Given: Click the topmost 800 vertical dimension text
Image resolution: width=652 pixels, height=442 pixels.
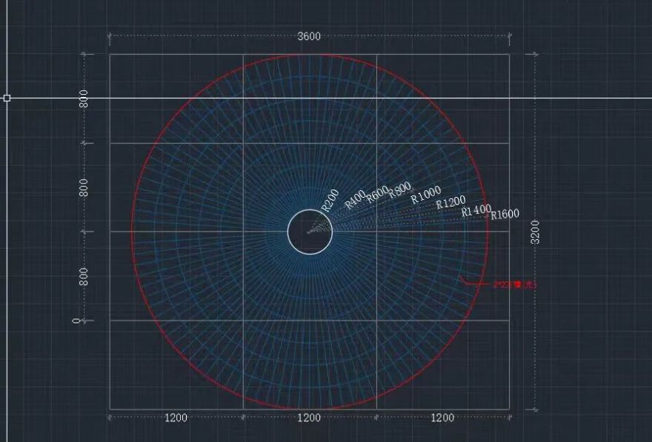Looking at the screenshot, I should (x=84, y=98).
